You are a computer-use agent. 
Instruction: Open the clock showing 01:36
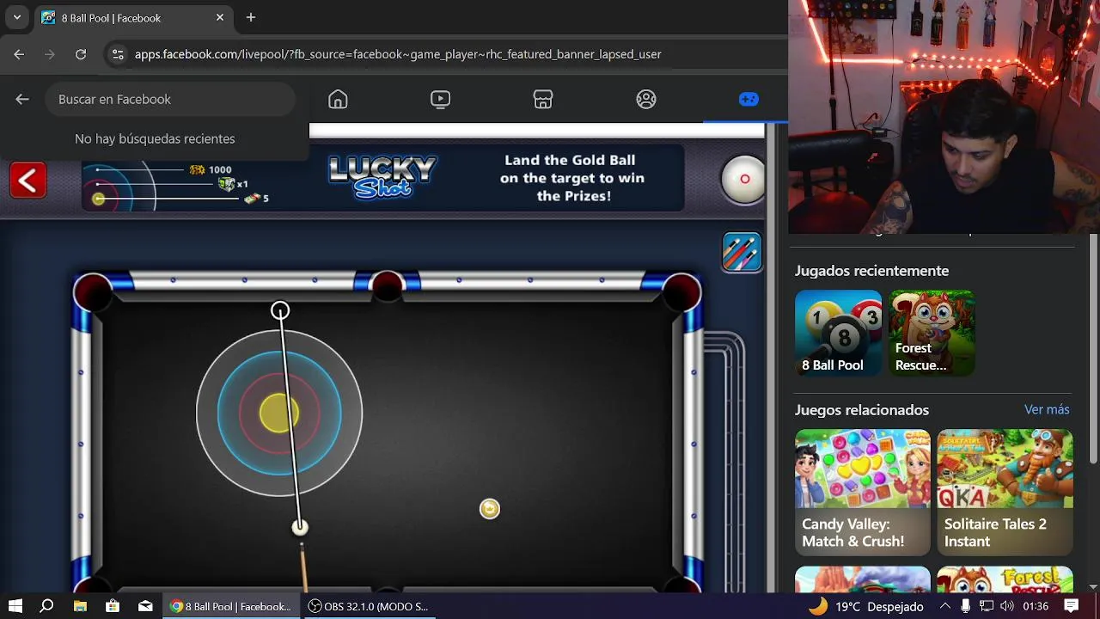tap(1036, 606)
